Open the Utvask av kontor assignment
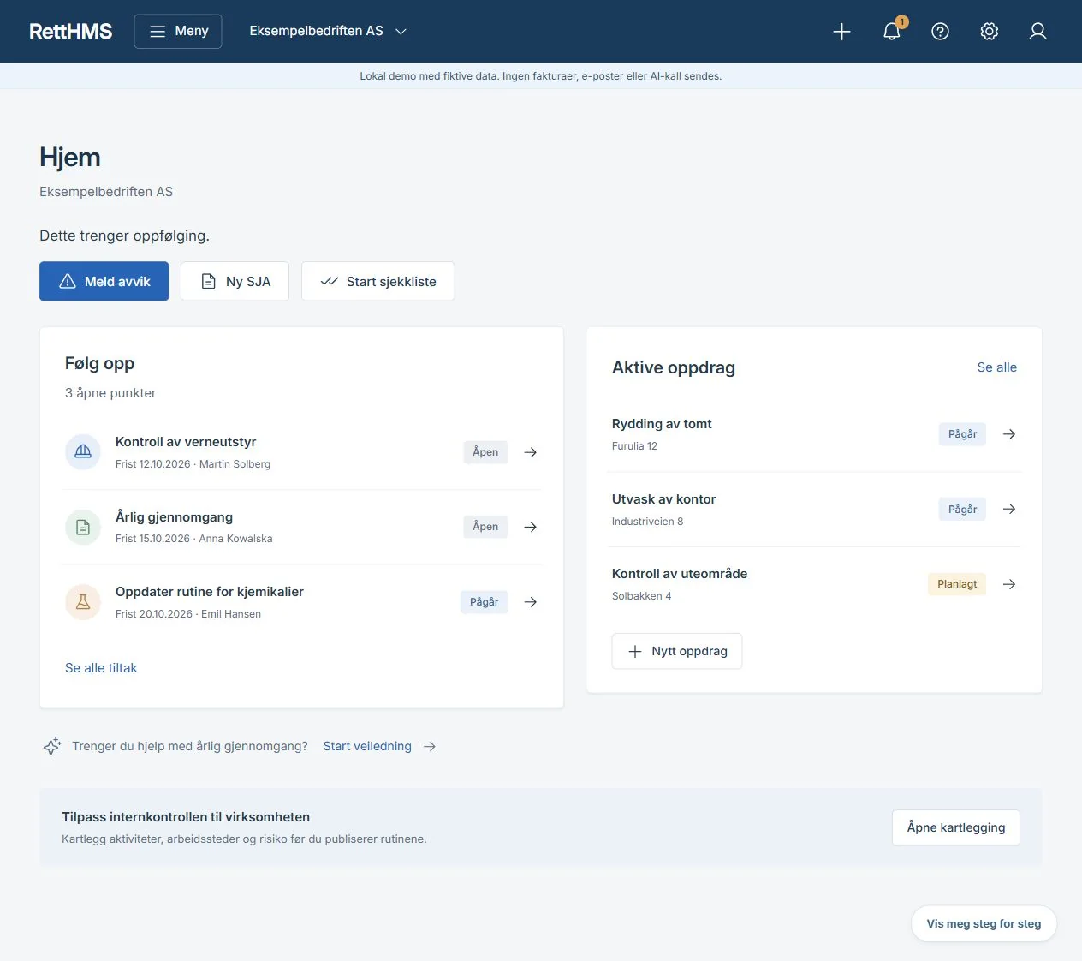Image resolution: width=1082 pixels, height=961 pixels. pos(663,499)
